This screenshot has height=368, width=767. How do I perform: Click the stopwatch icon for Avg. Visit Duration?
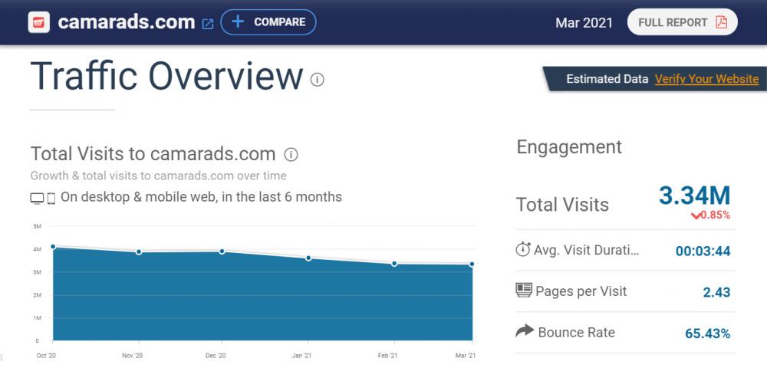coord(523,249)
